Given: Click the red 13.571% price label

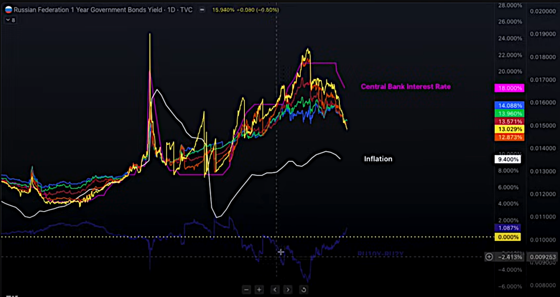Looking at the screenshot, I should (x=510, y=121).
